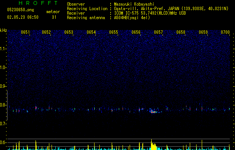Click the ICOM IC-575 receiver frequency text
The image size is (235, 150).
(x=150, y=13)
